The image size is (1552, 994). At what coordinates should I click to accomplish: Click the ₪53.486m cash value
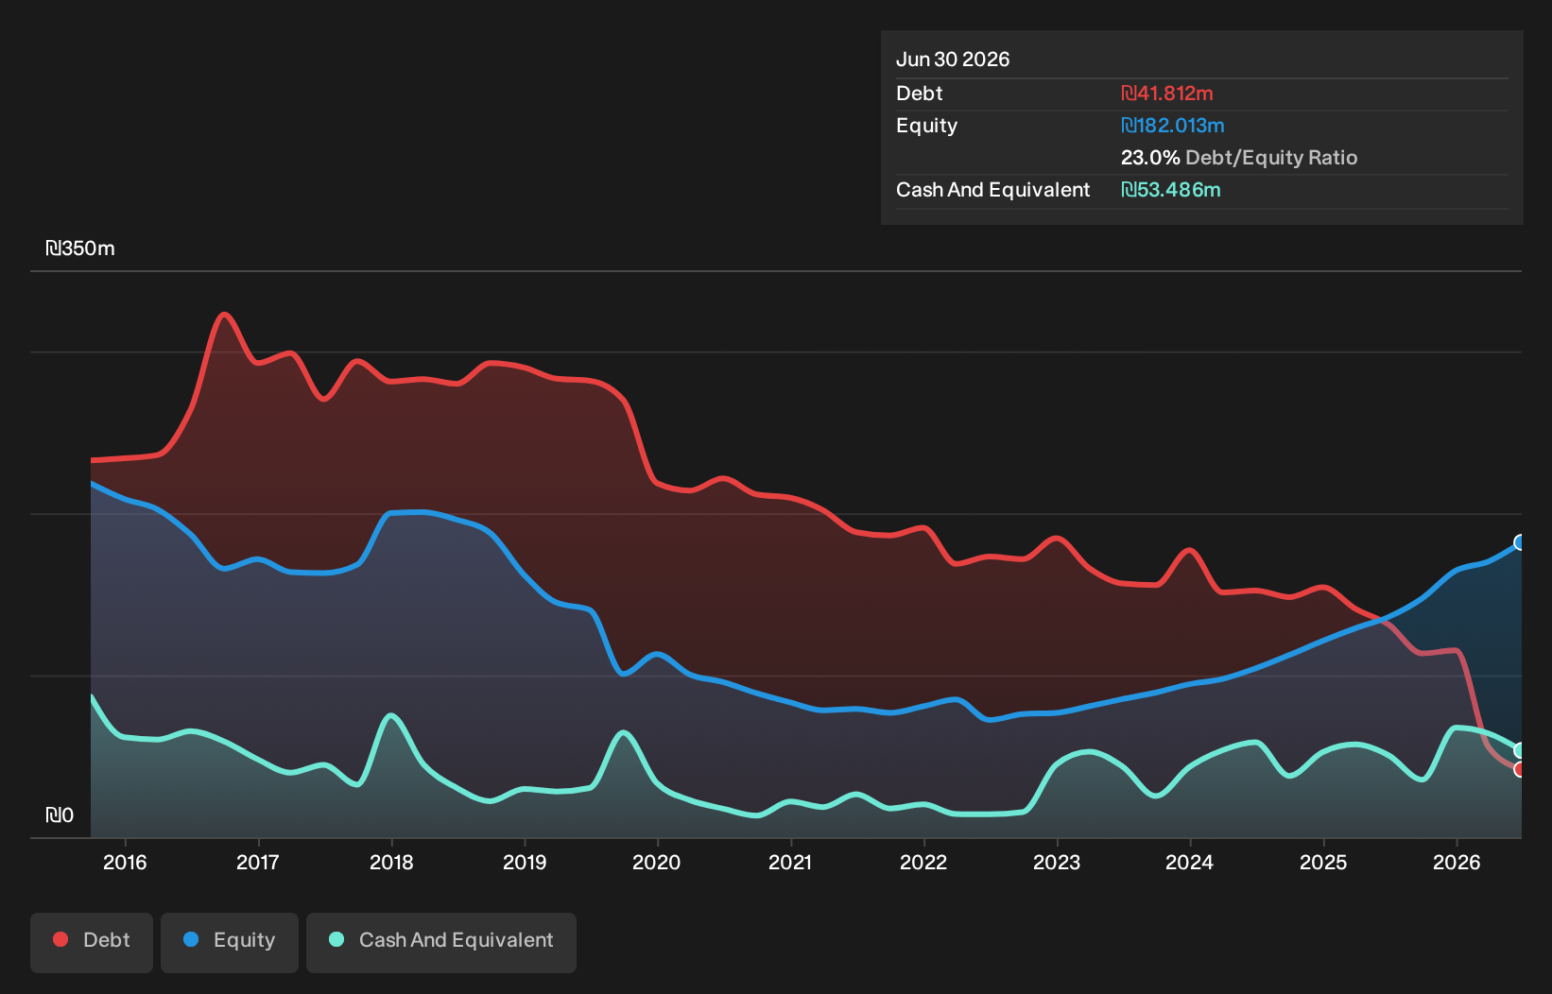(x=1171, y=190)
